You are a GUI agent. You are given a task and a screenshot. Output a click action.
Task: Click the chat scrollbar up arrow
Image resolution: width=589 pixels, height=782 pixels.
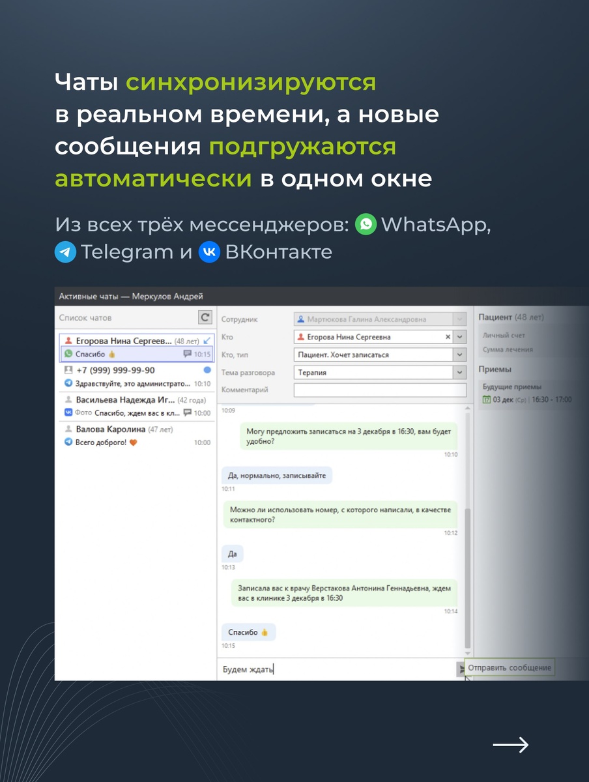click(x=467, y=409)
